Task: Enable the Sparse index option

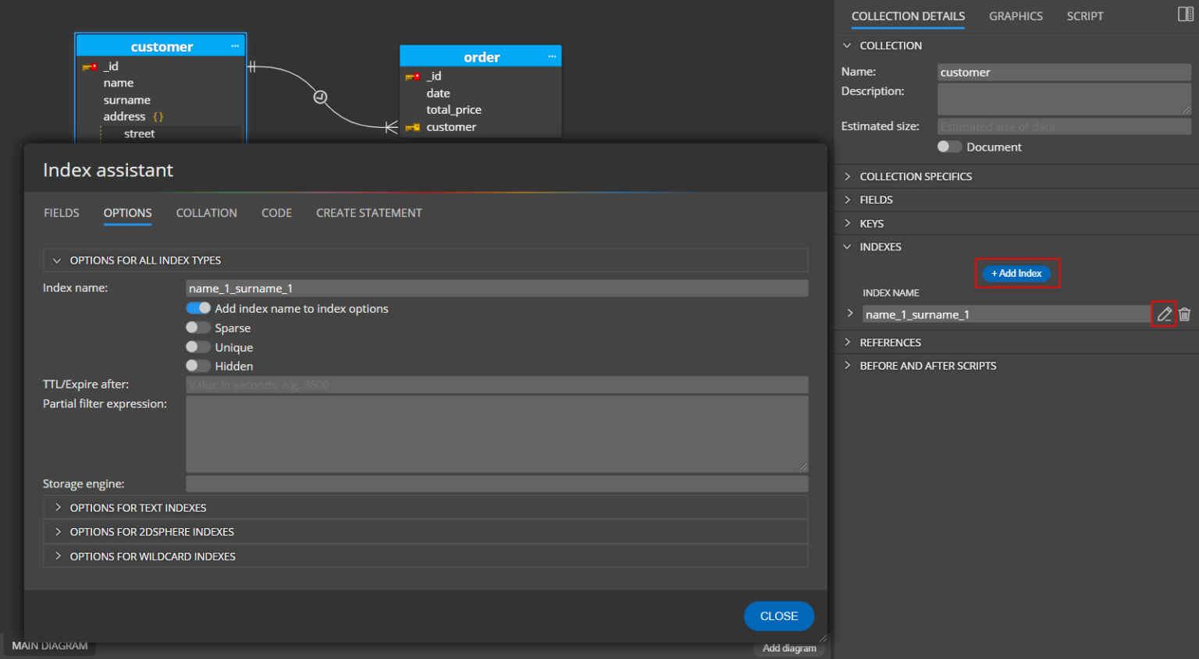Action: tap(197, 328)
